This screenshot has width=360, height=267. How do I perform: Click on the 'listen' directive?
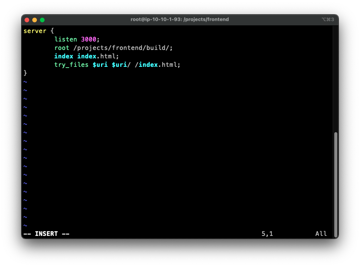coord(66,39)
